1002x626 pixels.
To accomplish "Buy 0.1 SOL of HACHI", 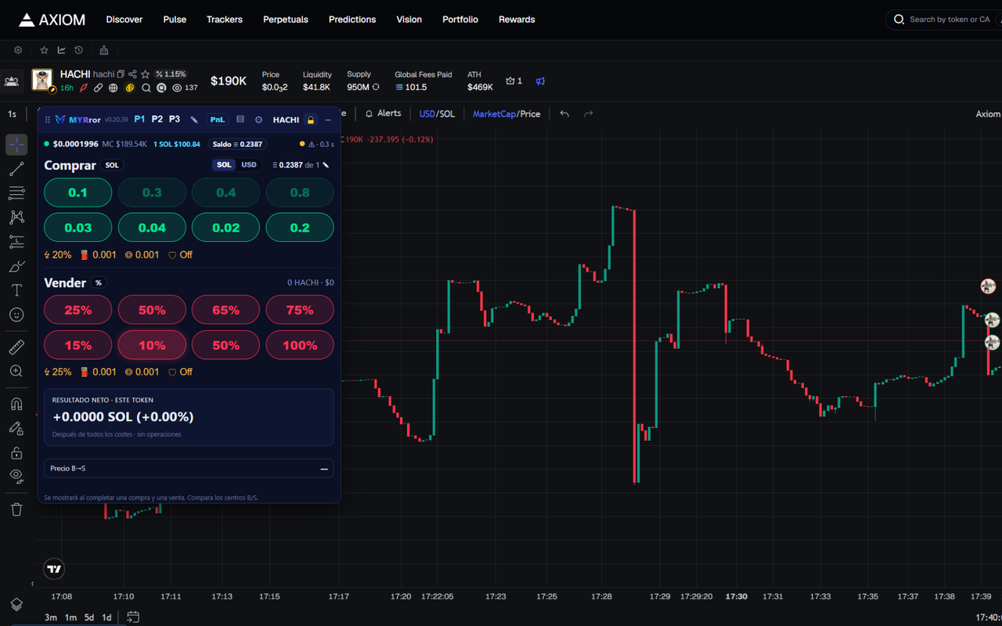I will tap(78, 192).
